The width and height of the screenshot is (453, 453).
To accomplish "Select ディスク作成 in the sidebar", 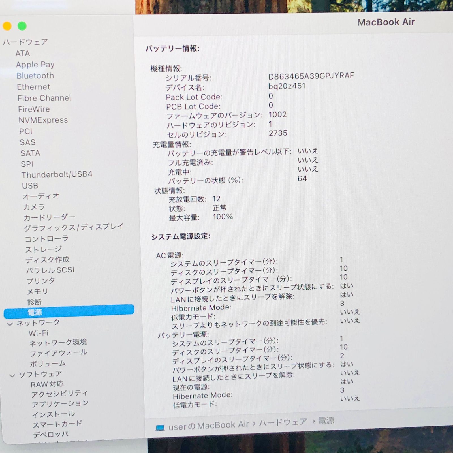I will (48, 260).
